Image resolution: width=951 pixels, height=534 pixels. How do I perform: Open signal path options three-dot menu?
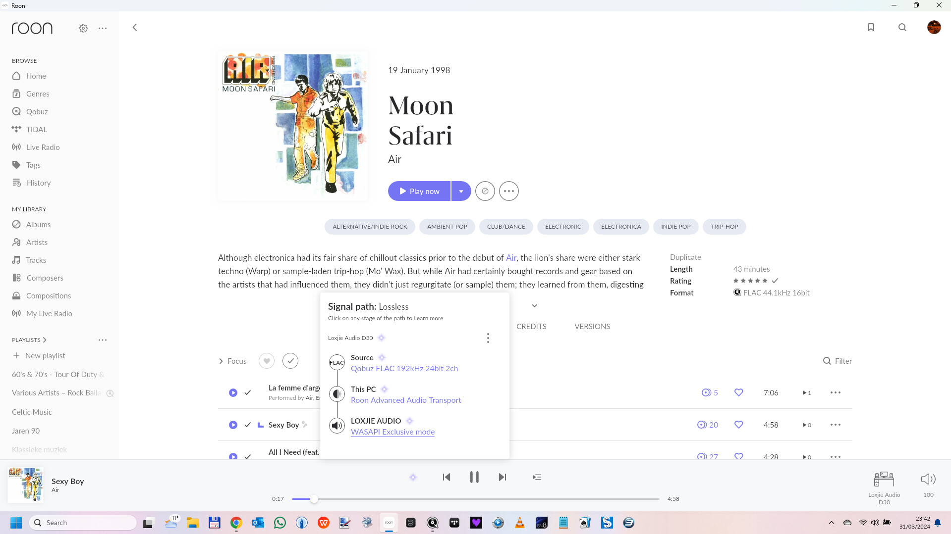point(488,338)
